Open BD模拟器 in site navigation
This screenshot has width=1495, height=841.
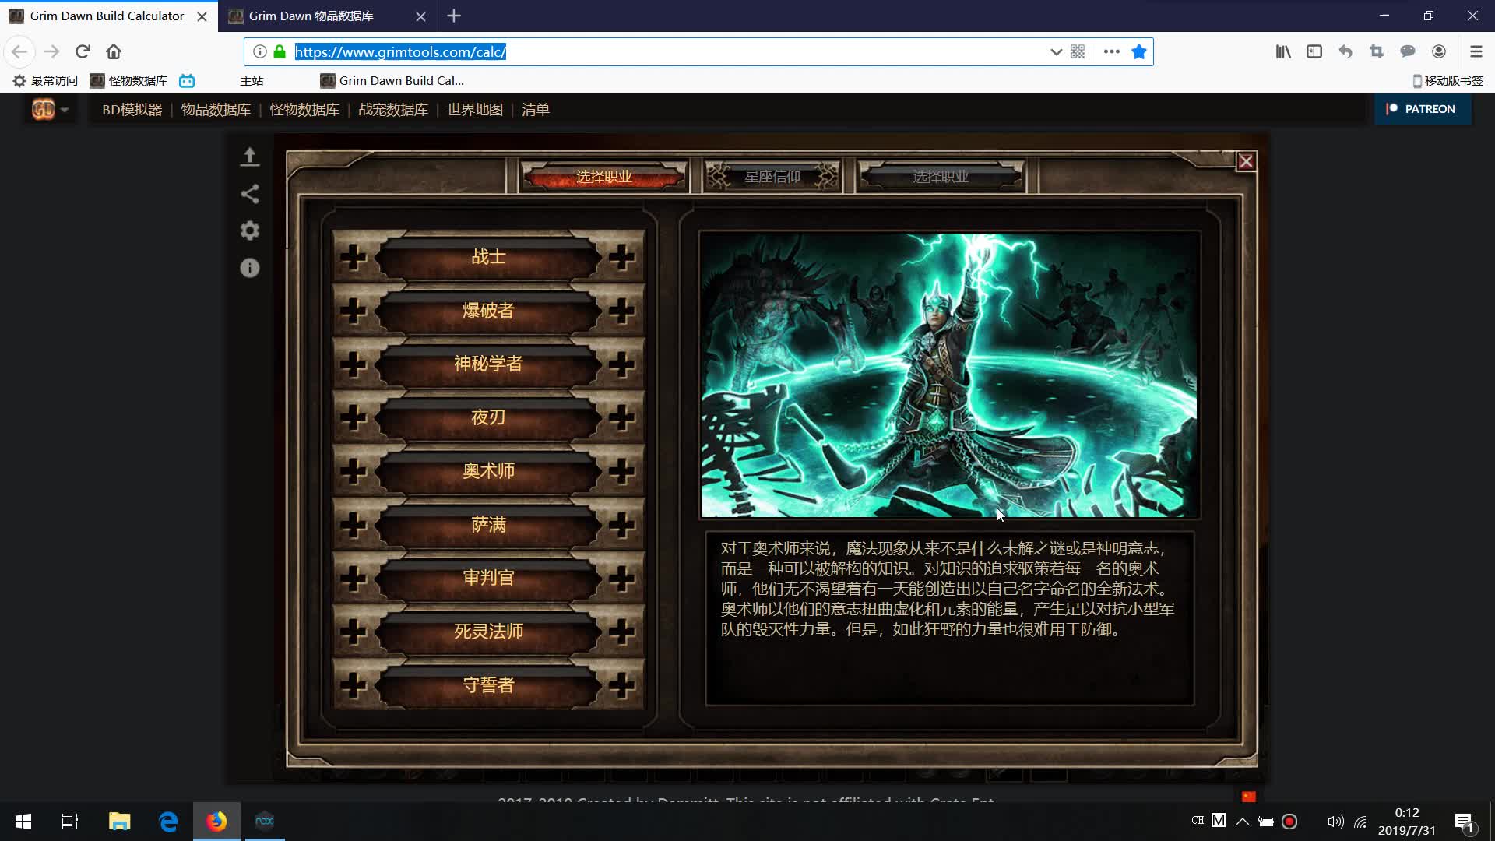[x=132, y=110]
